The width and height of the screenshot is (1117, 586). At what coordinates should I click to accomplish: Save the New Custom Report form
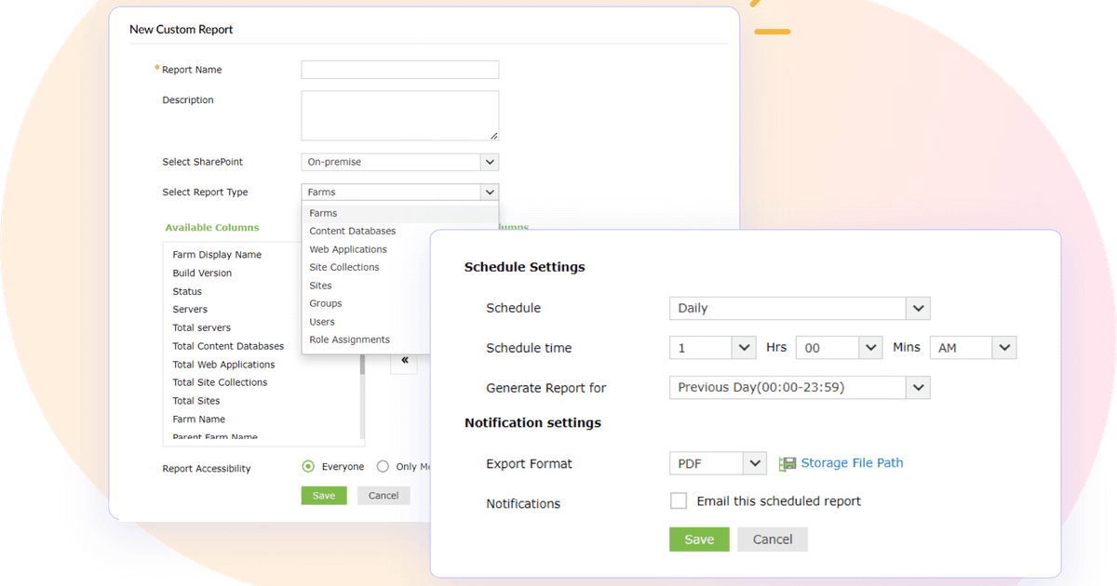324,496
